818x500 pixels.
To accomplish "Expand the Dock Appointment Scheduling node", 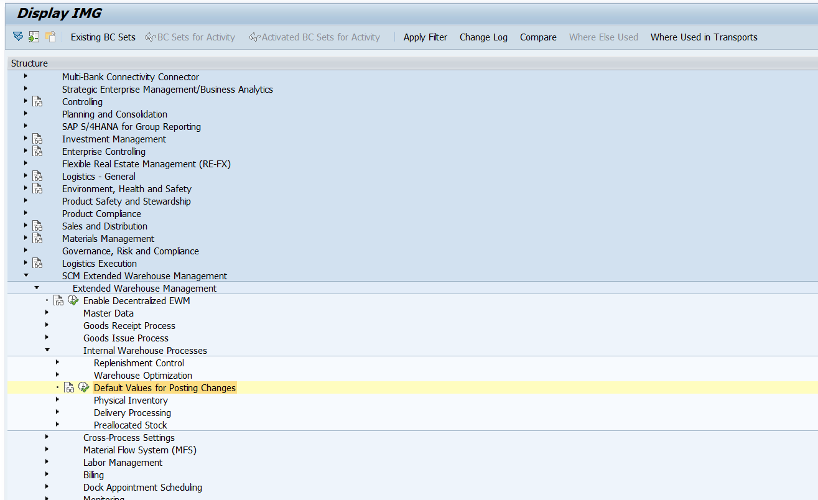I will [x=47, y=487].
